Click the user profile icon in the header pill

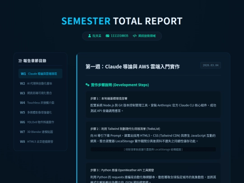point(89,36)
